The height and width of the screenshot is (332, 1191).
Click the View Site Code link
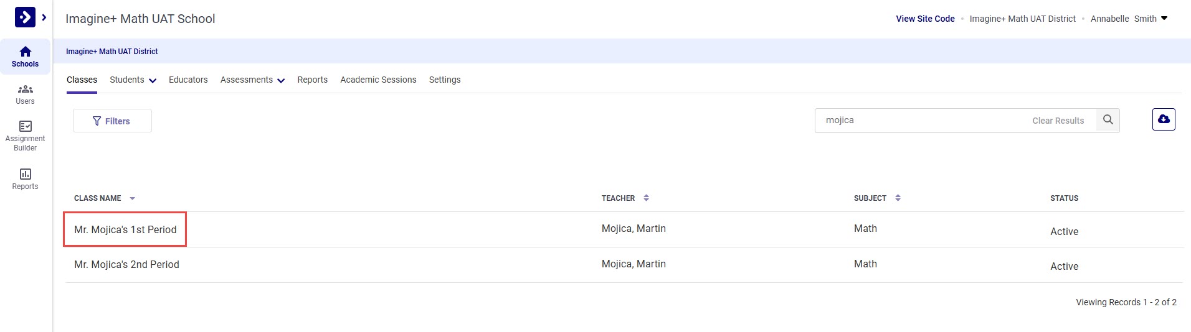pyautogui.click(x=925, y=19)
